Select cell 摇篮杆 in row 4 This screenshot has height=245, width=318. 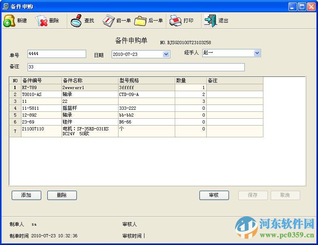90,108
